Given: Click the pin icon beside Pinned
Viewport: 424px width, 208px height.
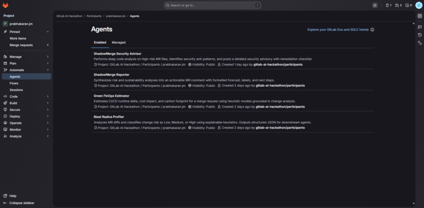Looking at the screenshot, I should click(5, 32).
